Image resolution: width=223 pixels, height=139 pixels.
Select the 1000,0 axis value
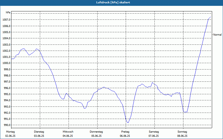point(6,63)
